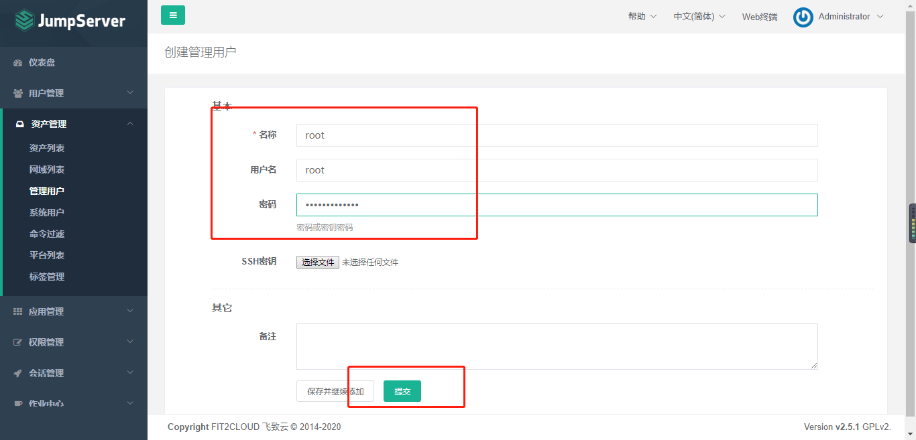Open 平台列表 in the sidebar

click(47, 255)
